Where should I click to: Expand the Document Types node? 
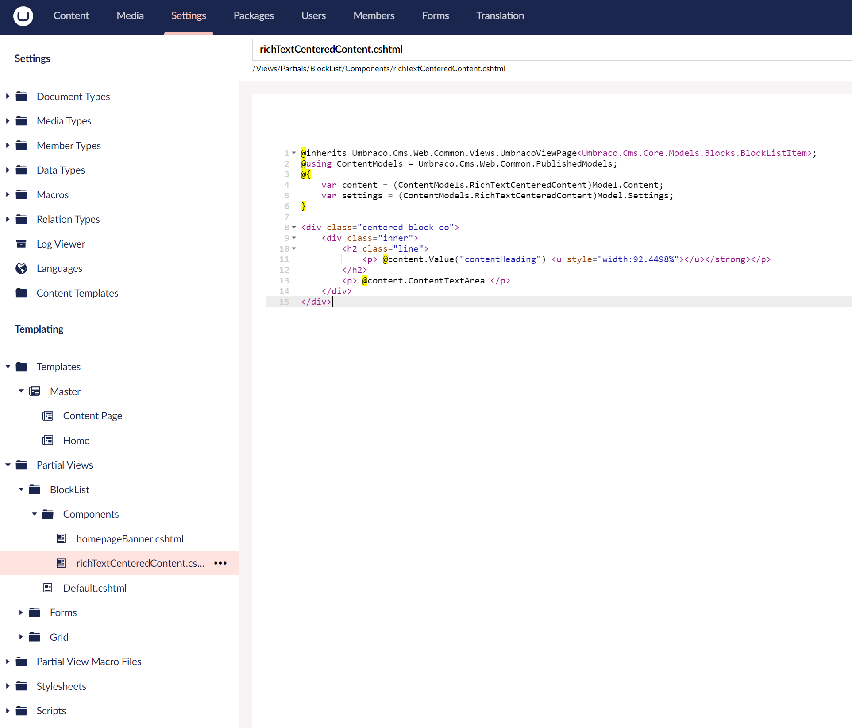8,96
